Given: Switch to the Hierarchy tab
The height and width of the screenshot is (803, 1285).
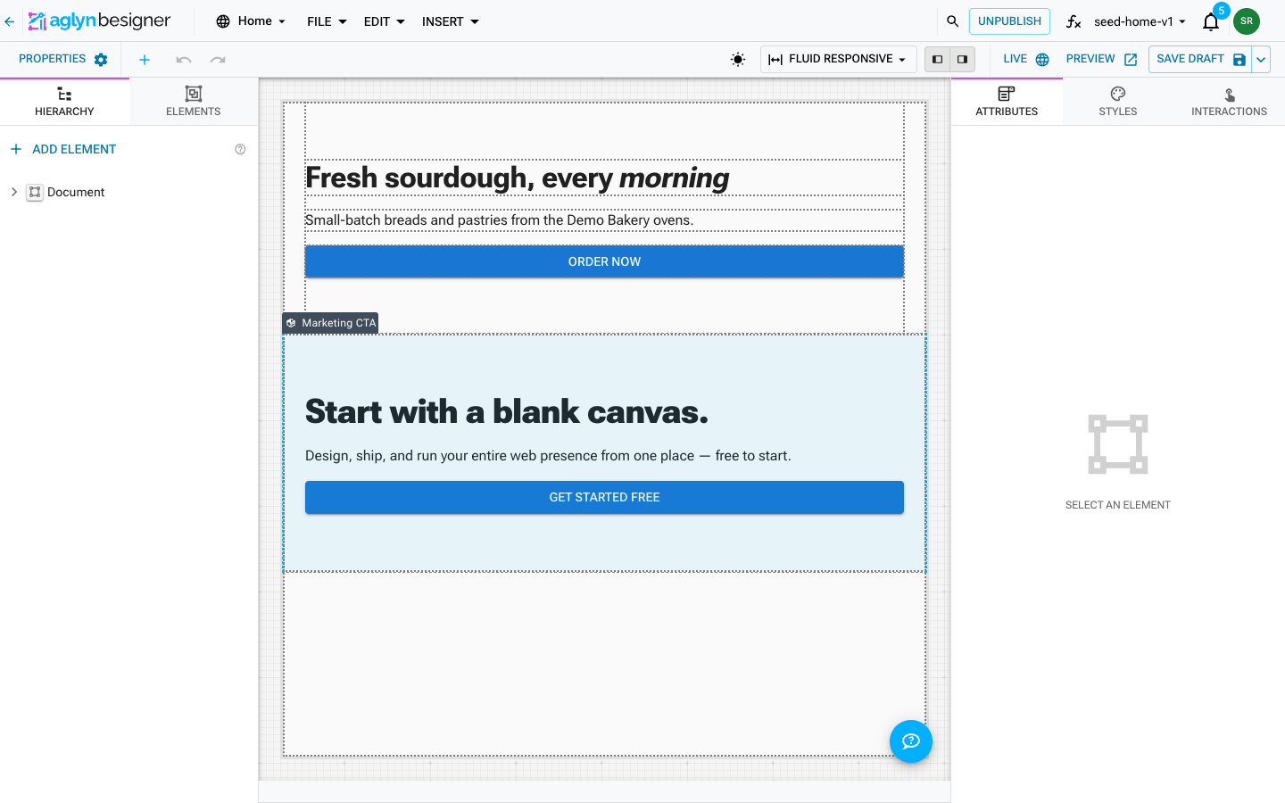Looking at the screenshot, I should (x=64, y=102).
